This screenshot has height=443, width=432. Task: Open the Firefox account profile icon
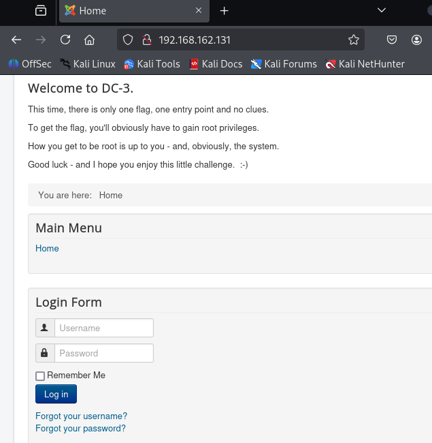416,40
